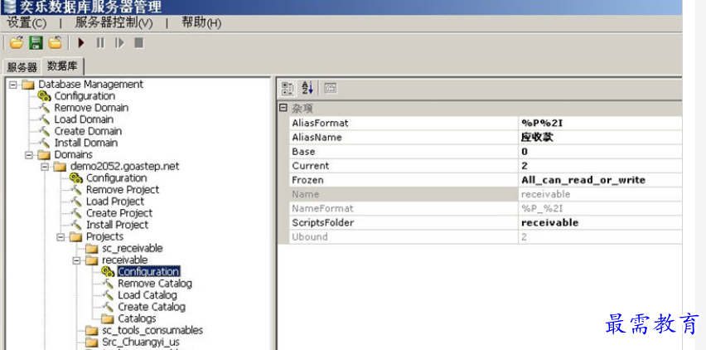Select Create Catalog in tree
706x350 pixels.
[x=152, y=307]
